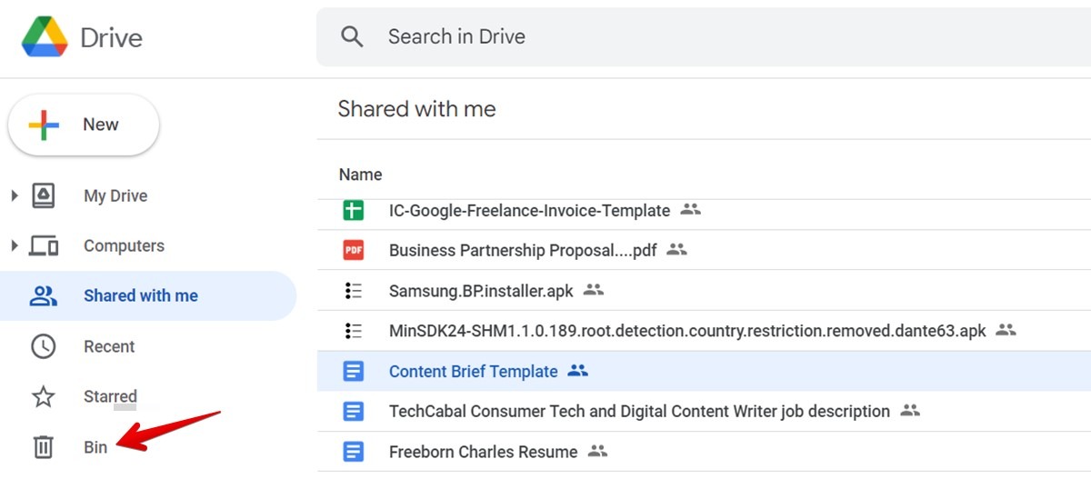Viewport: 1091px width, 479px height.
Task: Open Starred in the sidebar
Action: click(110, 396)
